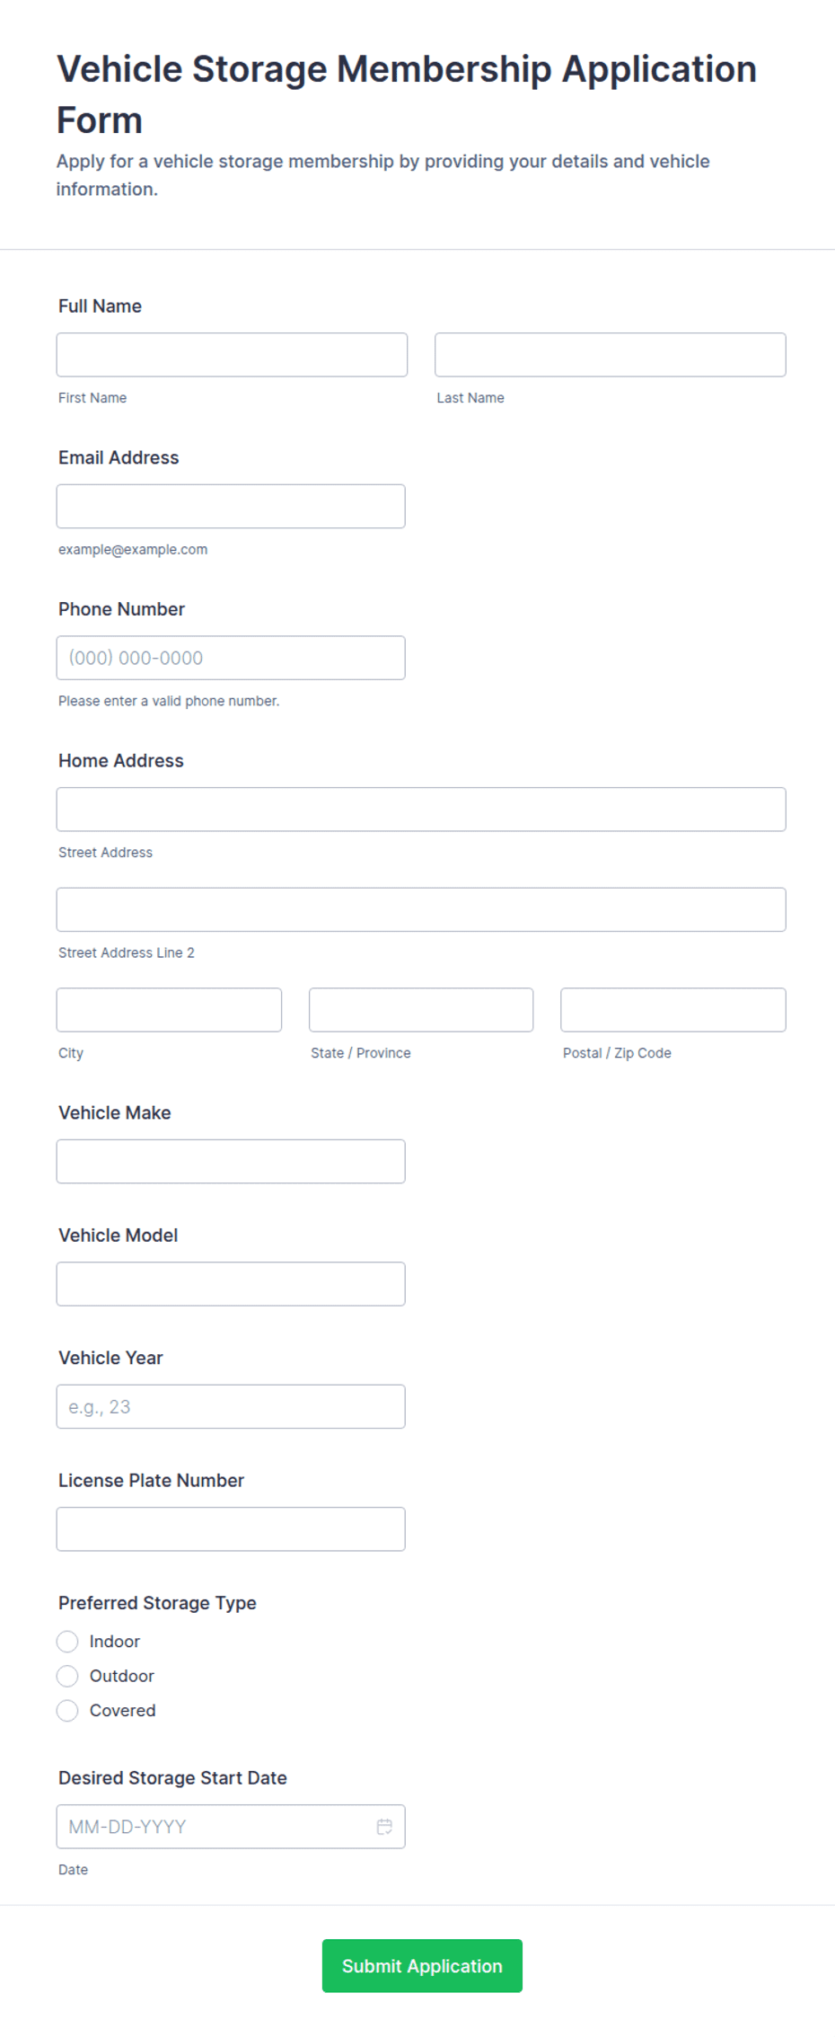Click the Street Address input
Viewport: 835px width, 2037px height.
[x=421, y=809]
